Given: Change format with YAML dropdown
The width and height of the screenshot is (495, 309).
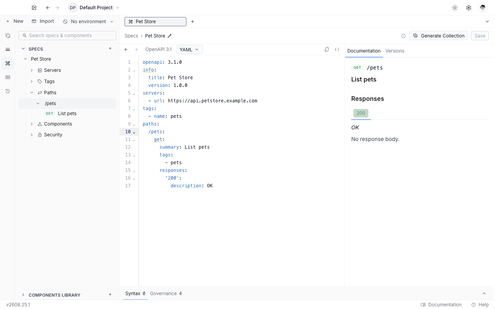Looking at the screenshot, I should tap(189, 49).
